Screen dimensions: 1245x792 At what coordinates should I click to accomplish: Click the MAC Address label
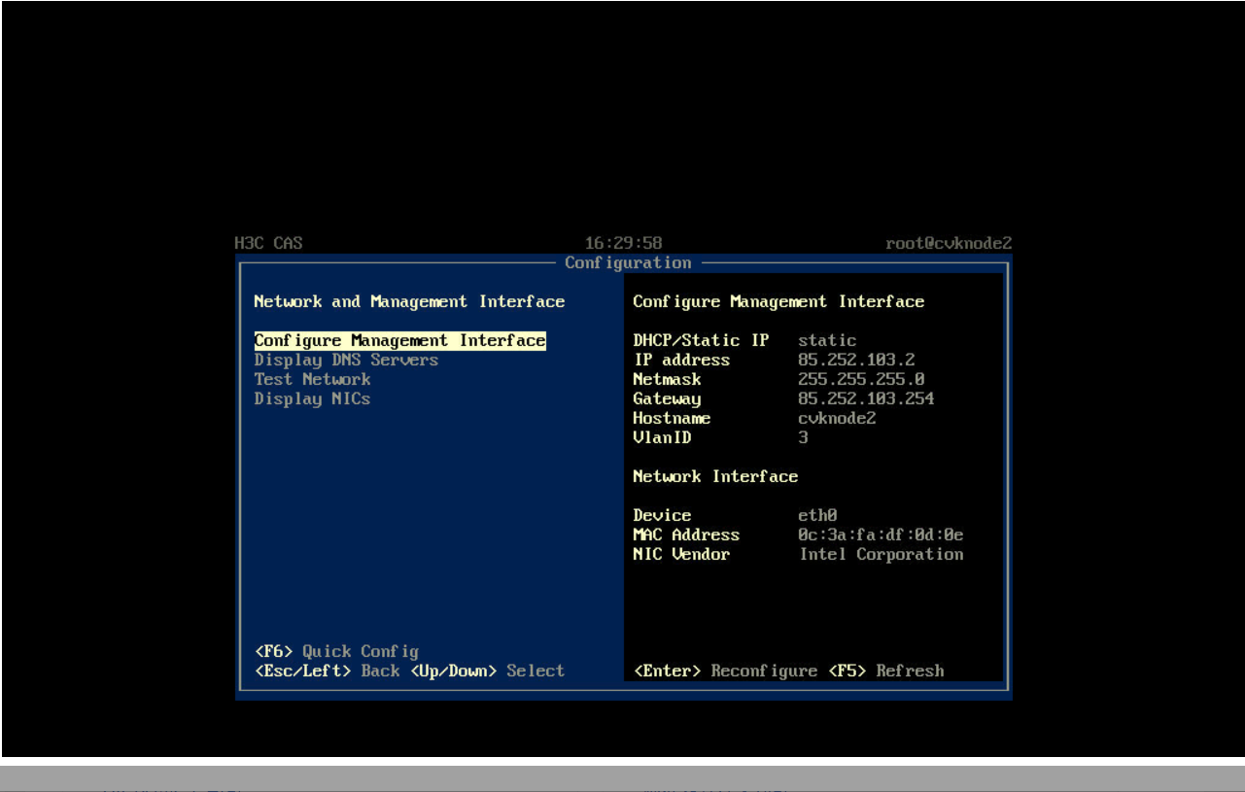[686, 535]
